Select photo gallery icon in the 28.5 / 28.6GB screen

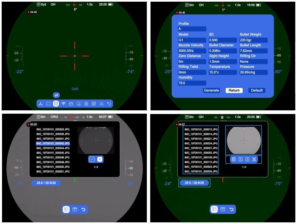pos(214,209)
